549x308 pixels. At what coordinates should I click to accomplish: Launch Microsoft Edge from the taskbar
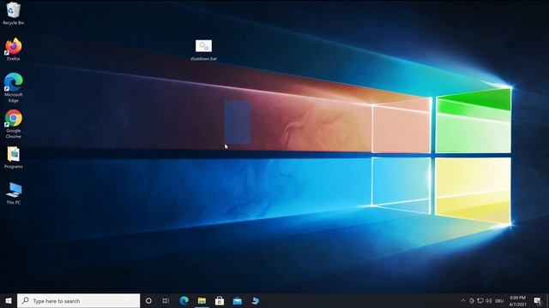pyautogui.click(x=184, y=300)
